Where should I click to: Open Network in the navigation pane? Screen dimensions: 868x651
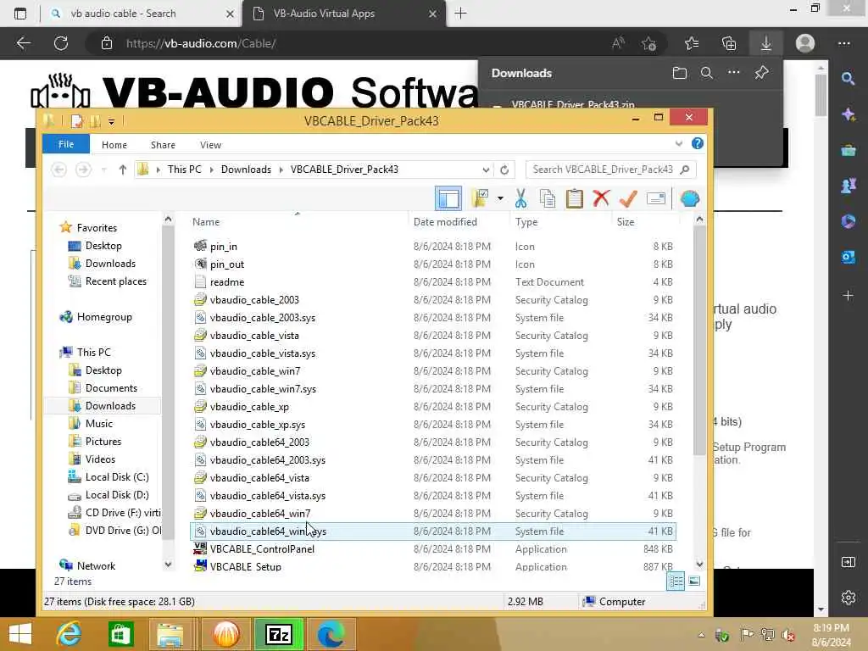tap(96, 565)
